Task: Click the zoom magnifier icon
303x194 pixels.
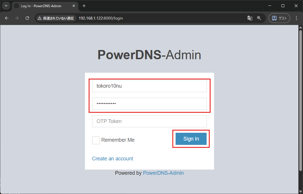Action: click(259, 18)
